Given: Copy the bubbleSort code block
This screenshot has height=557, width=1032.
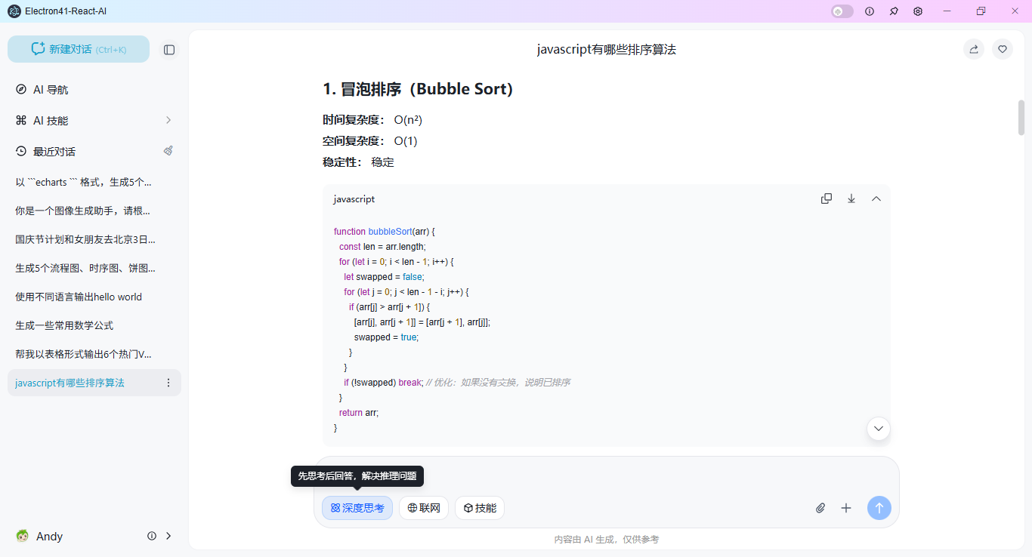Looking at the screenshot, I should [x=827, y=198].
